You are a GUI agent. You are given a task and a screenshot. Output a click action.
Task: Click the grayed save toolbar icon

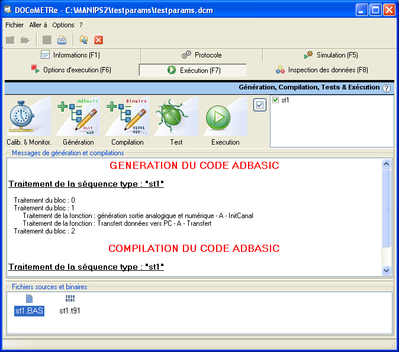coord(47,40)
